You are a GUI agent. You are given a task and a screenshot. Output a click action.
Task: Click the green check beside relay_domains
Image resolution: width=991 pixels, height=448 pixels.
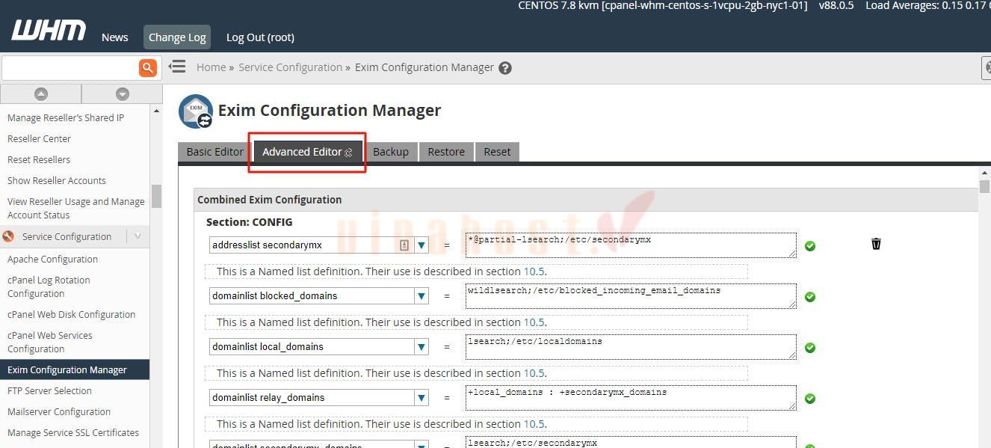[810, 399]
